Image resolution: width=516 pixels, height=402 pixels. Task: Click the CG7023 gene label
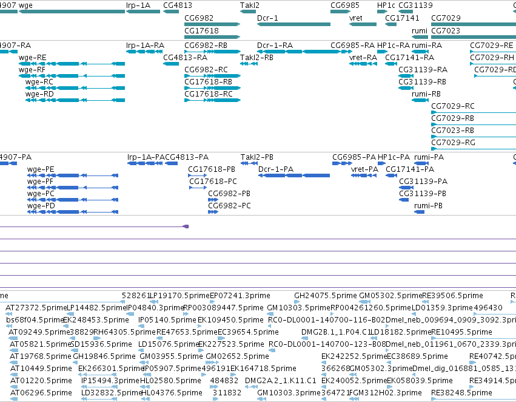(x=446, y=30)
